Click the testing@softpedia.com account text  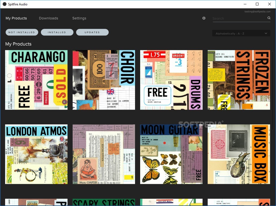point(257,12)
